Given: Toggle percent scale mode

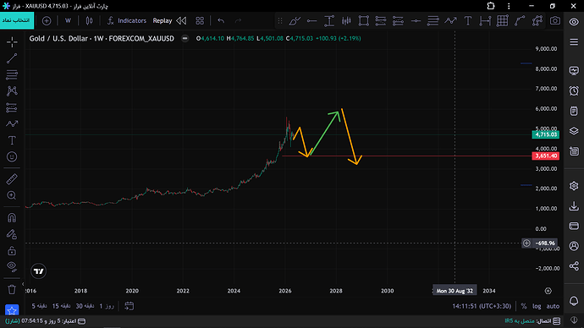Looking at the screenshot, I should 524,306.
